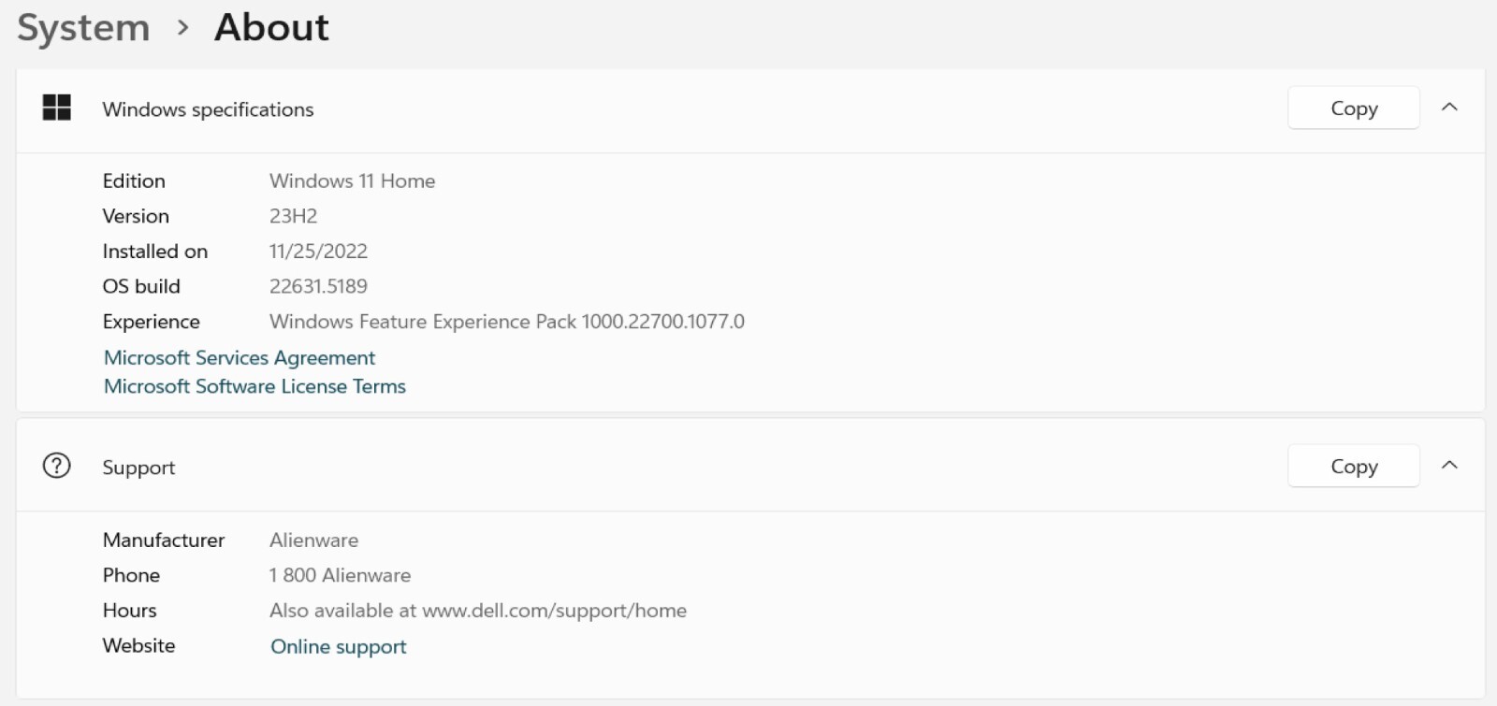The height and width of the screenshot is (706, 1497).
Task: Open the Online support website link
Action: tap(339, 647)
